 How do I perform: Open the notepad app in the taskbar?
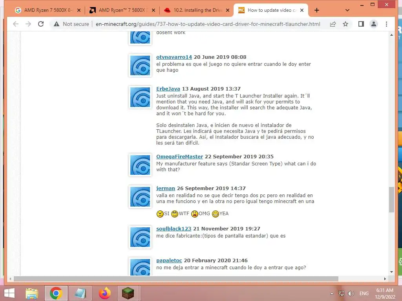(x=80, y=293)
